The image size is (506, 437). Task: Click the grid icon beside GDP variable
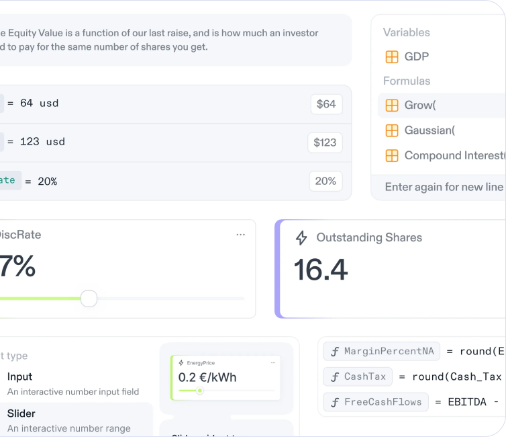point(392,57)
